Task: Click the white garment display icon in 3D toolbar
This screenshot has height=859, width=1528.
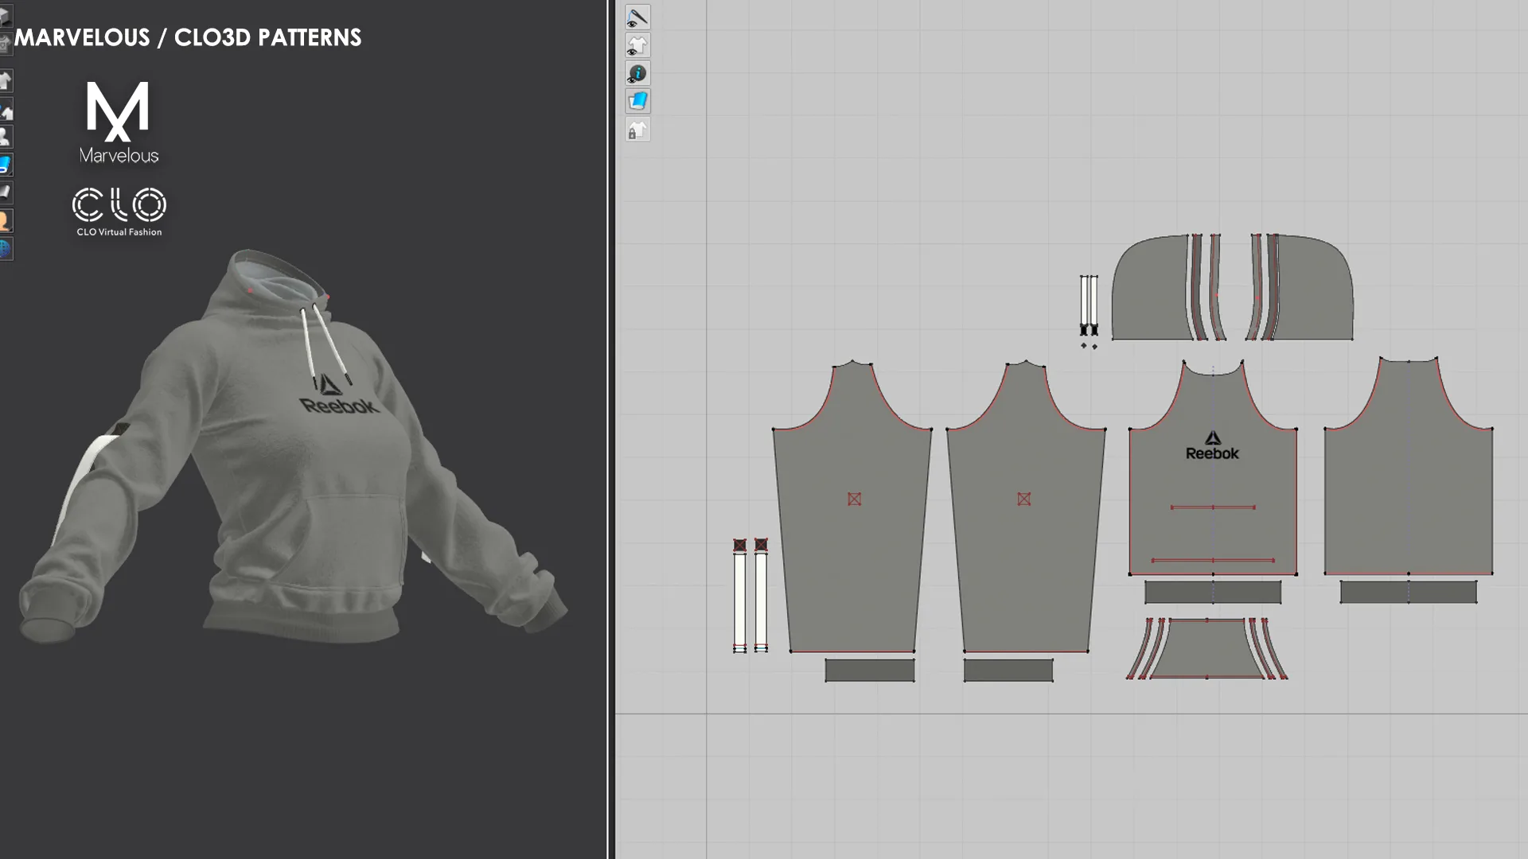Action: coord(6,81)
